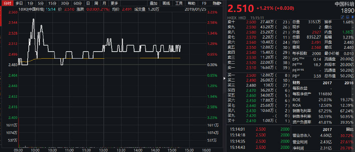Click the 总量 3353万 value
Image resolution: width=355 pixels, height=152 pixels.
click(x=314, y=22)
